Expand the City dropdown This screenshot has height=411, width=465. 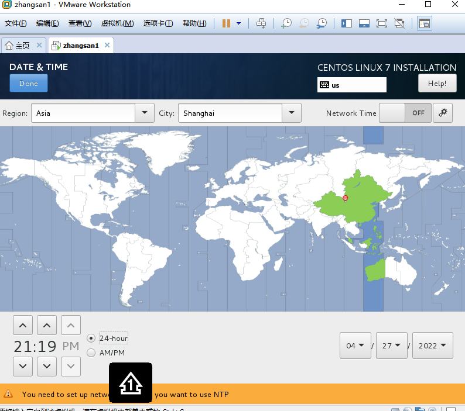coord(292,113)
